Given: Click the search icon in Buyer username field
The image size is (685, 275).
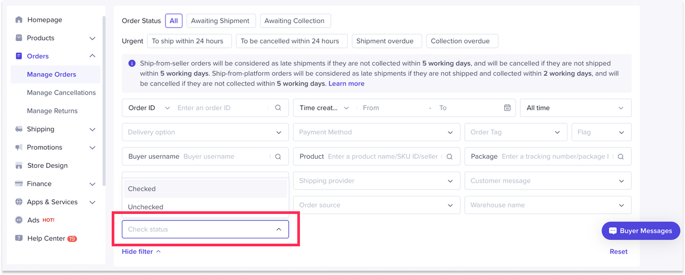Looking at the screenshot, I should click(278, 157).
